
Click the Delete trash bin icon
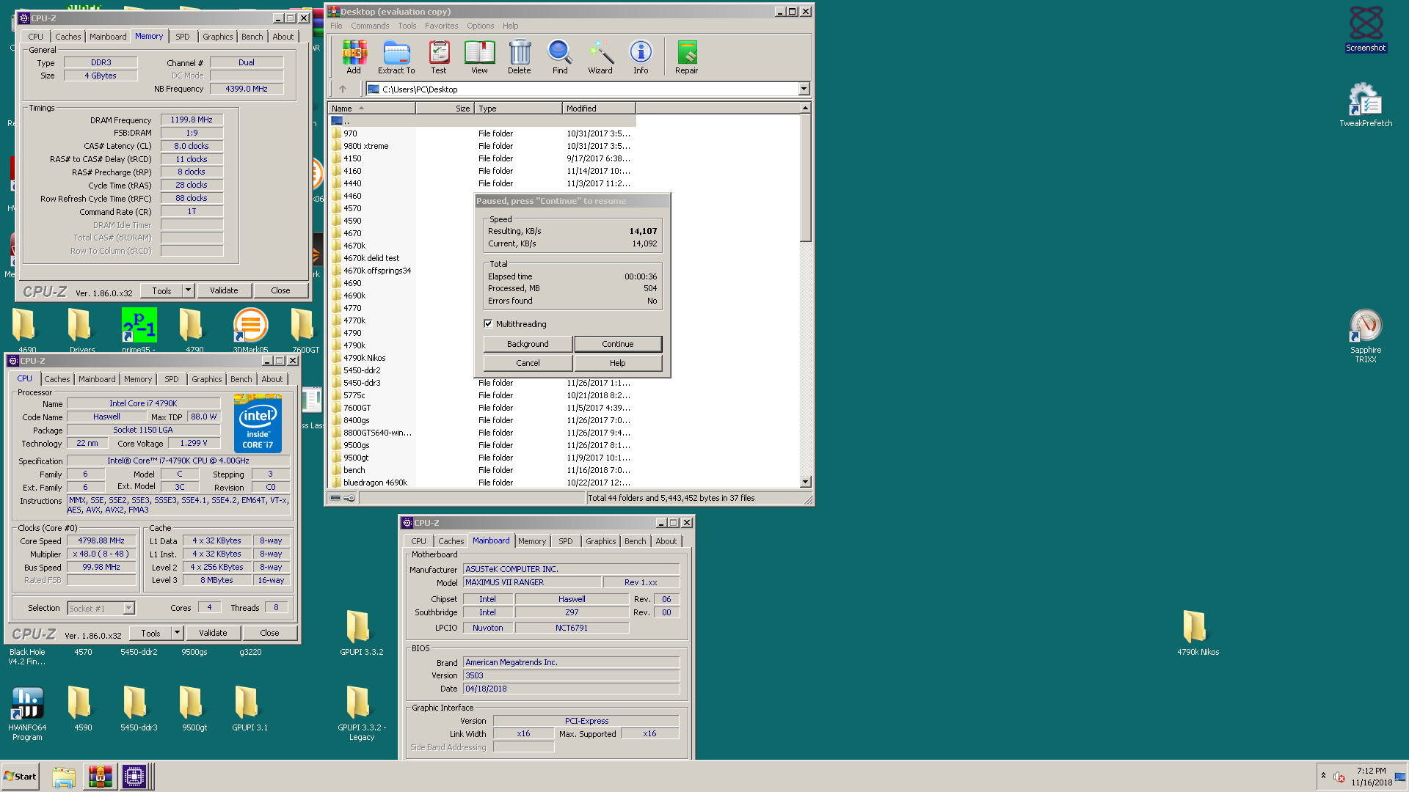(x=520, y=57)
